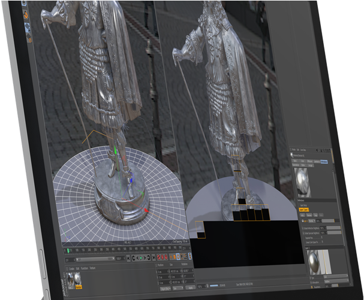Click the Apply button in Coordinates

(x=190, y=287)
